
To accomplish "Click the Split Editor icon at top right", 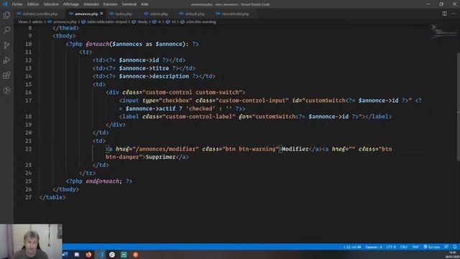I will coord(445,14).
